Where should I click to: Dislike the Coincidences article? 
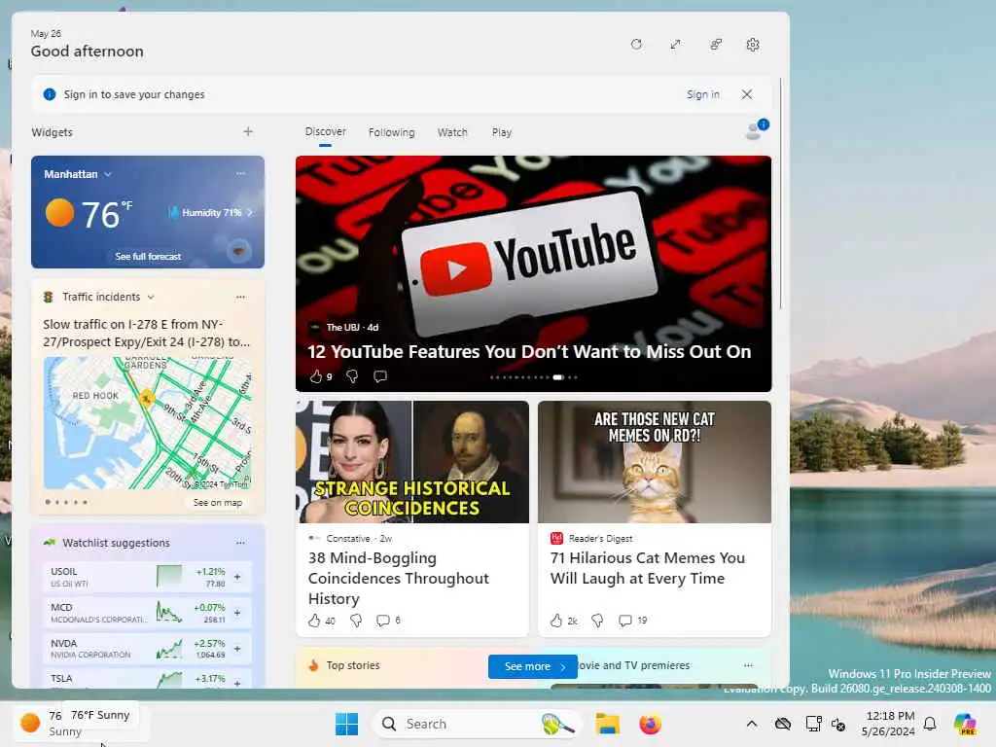pos(356,620)
